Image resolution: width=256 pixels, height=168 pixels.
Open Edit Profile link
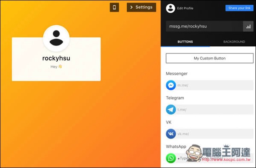[185, 8]
